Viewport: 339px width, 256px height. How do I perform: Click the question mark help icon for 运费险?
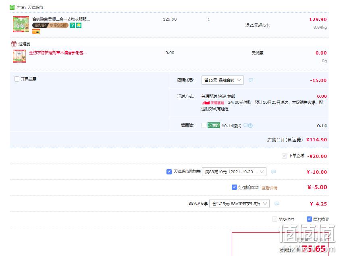click(x=250, y=126)
